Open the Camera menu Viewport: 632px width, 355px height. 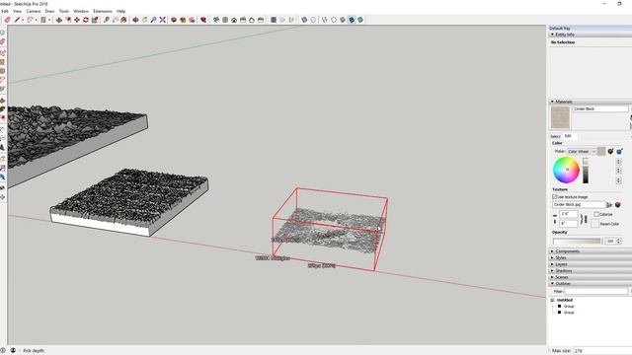tap(34, 11)
